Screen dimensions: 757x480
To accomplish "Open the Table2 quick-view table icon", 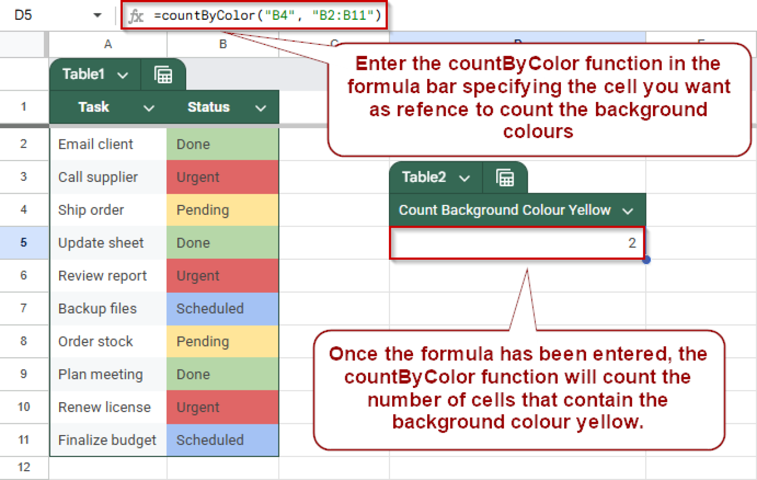I will tap(505, 177).
